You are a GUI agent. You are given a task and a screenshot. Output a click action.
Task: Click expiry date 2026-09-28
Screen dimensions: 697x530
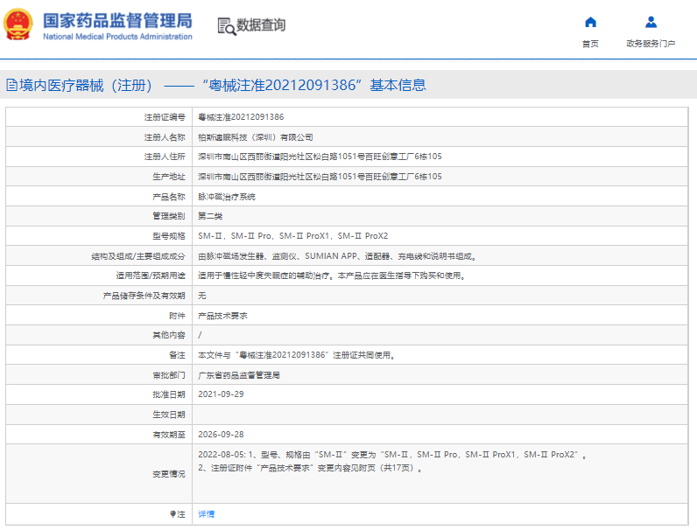click(x=221, y=435)
